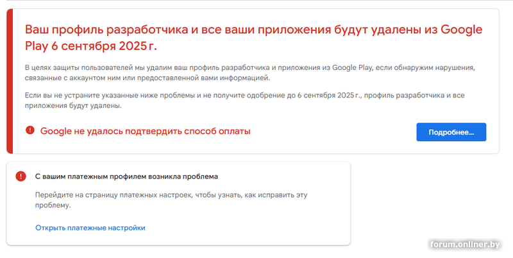Select the title С вашим платежным профилем возникла проблема
The width and height of the screenshot is (513, 258).
coord(126,176)
